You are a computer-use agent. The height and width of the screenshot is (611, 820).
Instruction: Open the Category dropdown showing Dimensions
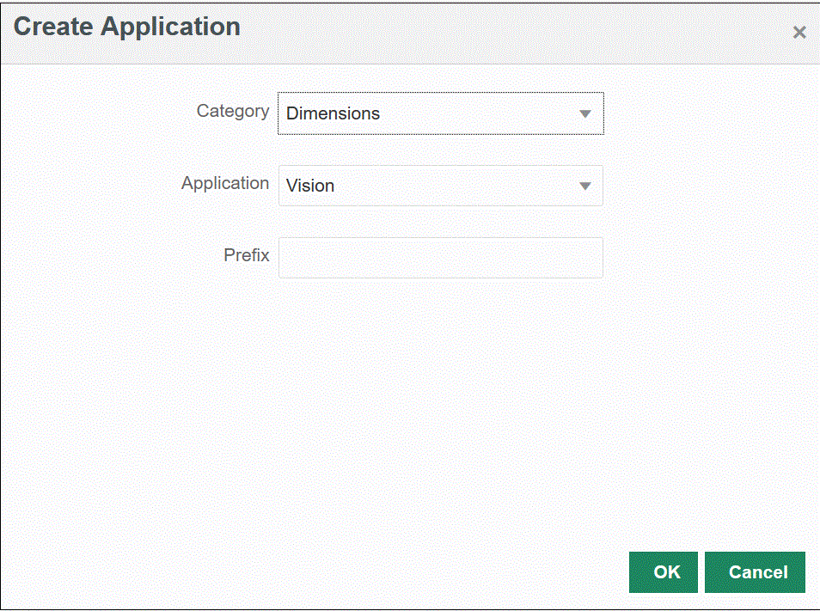440,113
